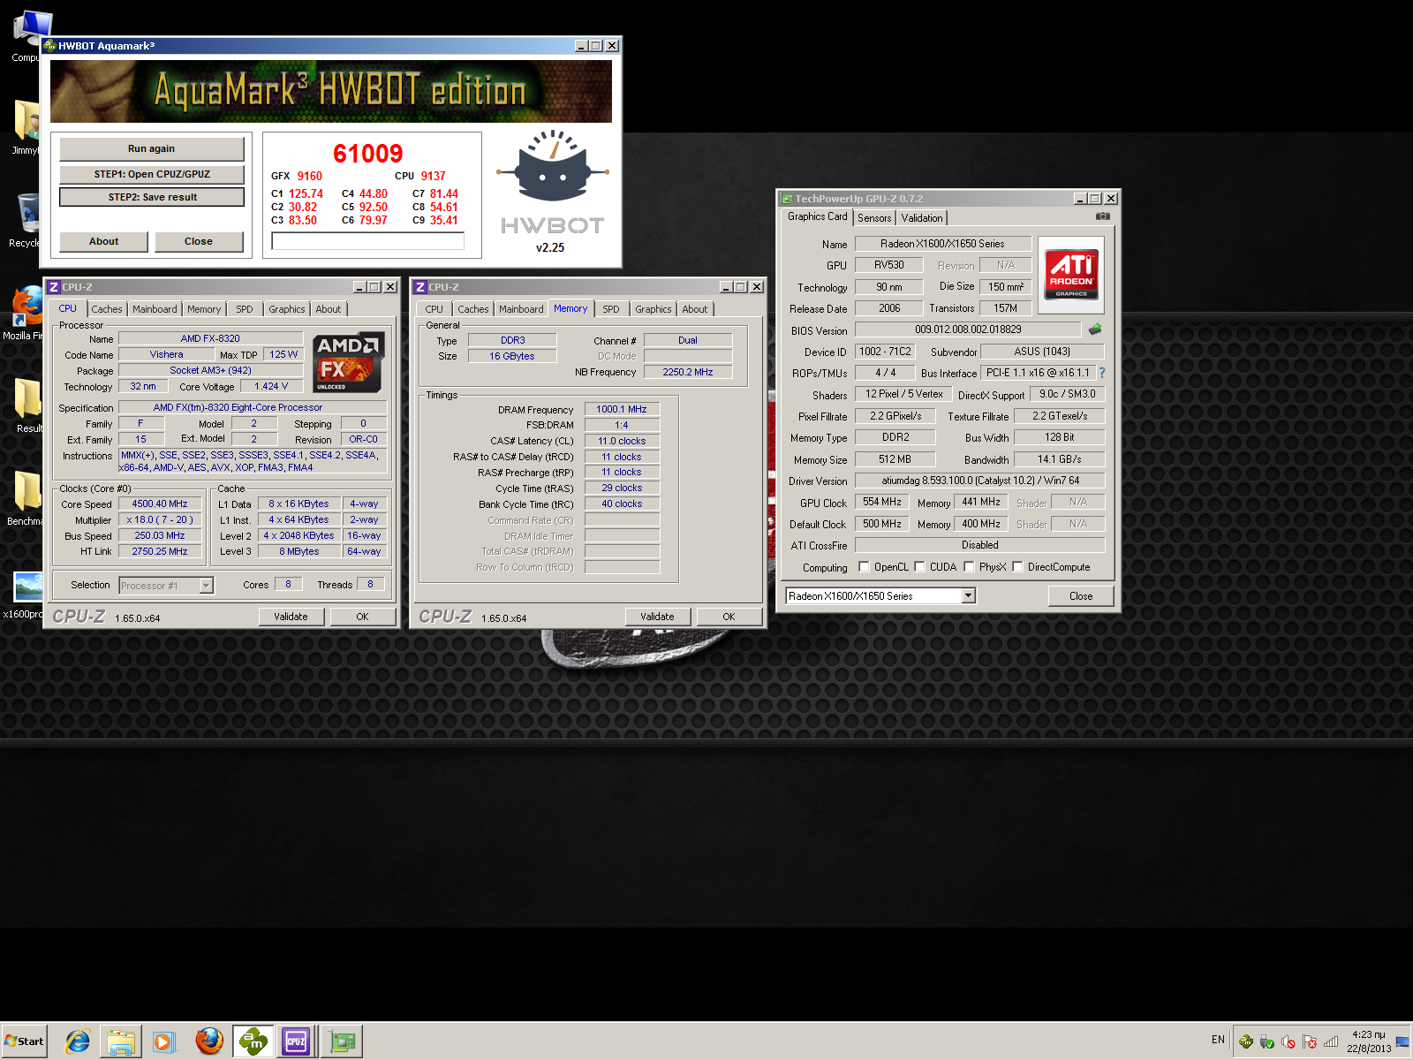Click the empty text field below Aquamark scores
The image size is (1413, 1060).
[367, 241]
